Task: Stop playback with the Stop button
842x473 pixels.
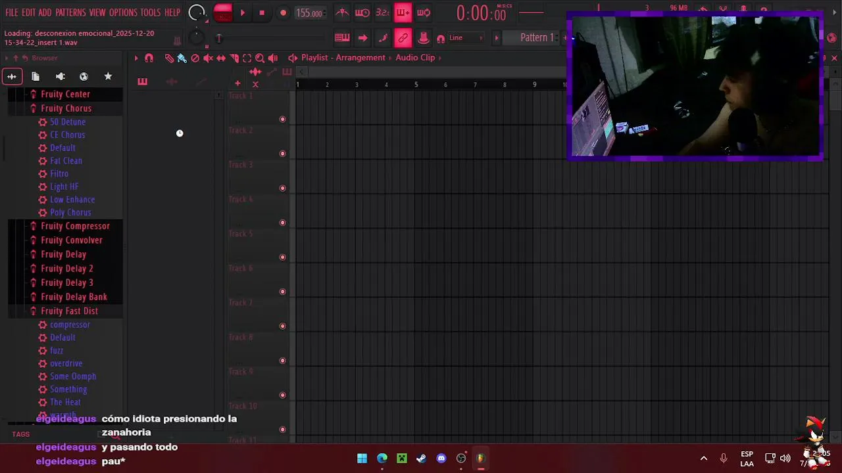Action: point(262,12)
